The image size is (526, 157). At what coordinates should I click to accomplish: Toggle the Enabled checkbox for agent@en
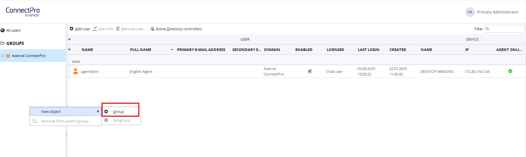[310, 71]
